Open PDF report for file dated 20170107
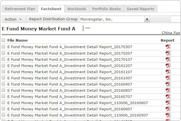Screen dimensions: 181x121 click(168, 59)
